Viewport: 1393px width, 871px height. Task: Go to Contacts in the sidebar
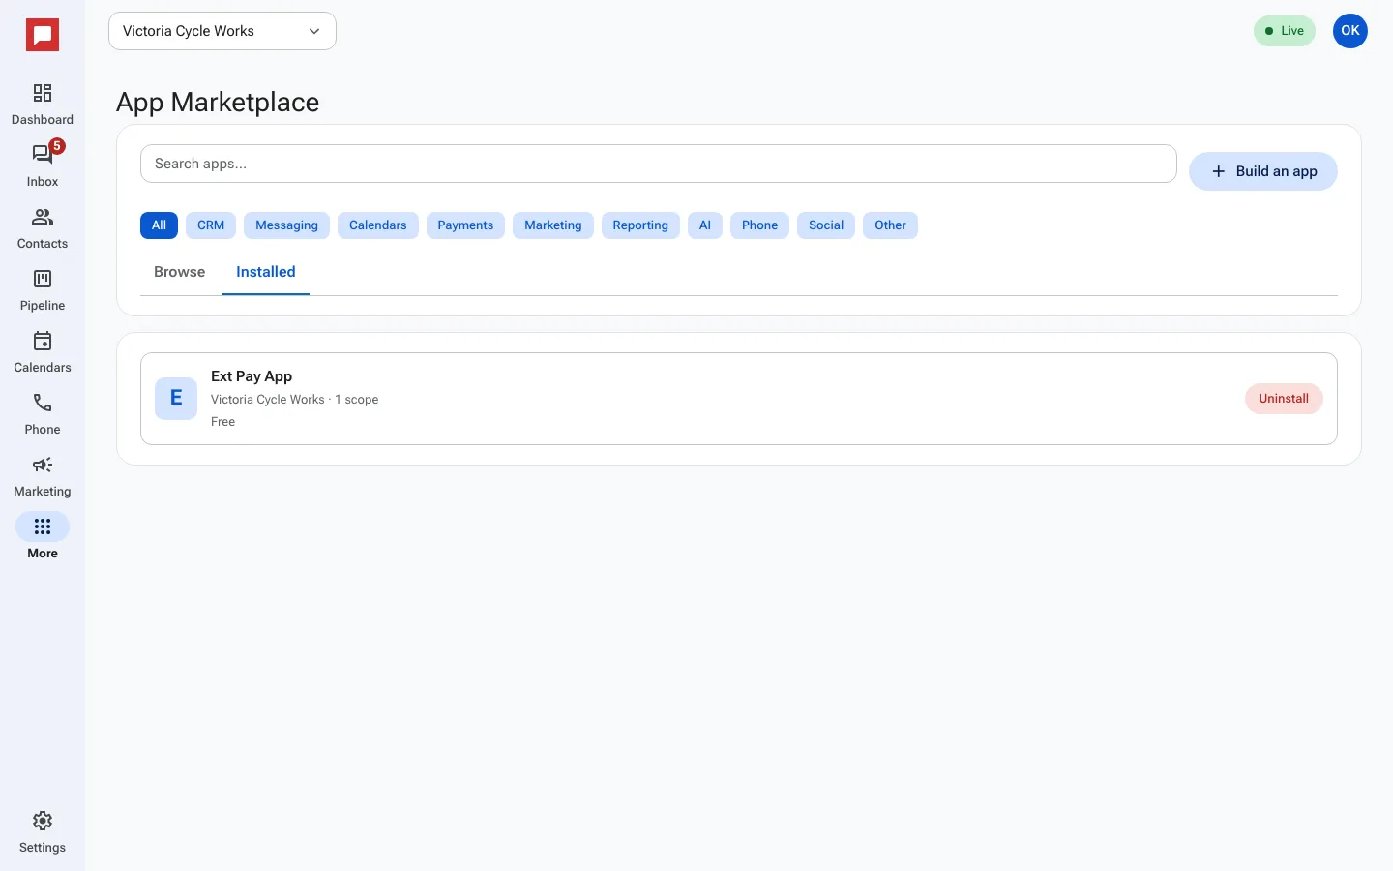[x=43, y=228]
